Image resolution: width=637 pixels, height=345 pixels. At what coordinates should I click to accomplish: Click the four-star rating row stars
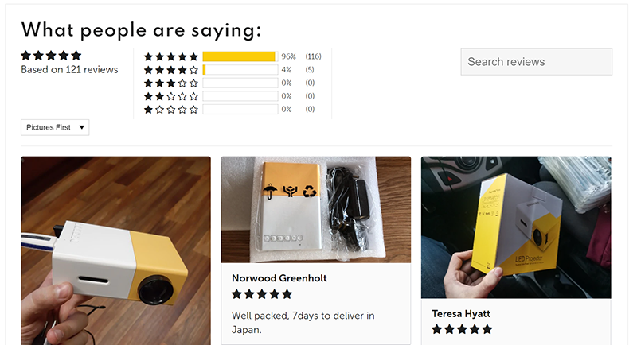tap(170, 70)
